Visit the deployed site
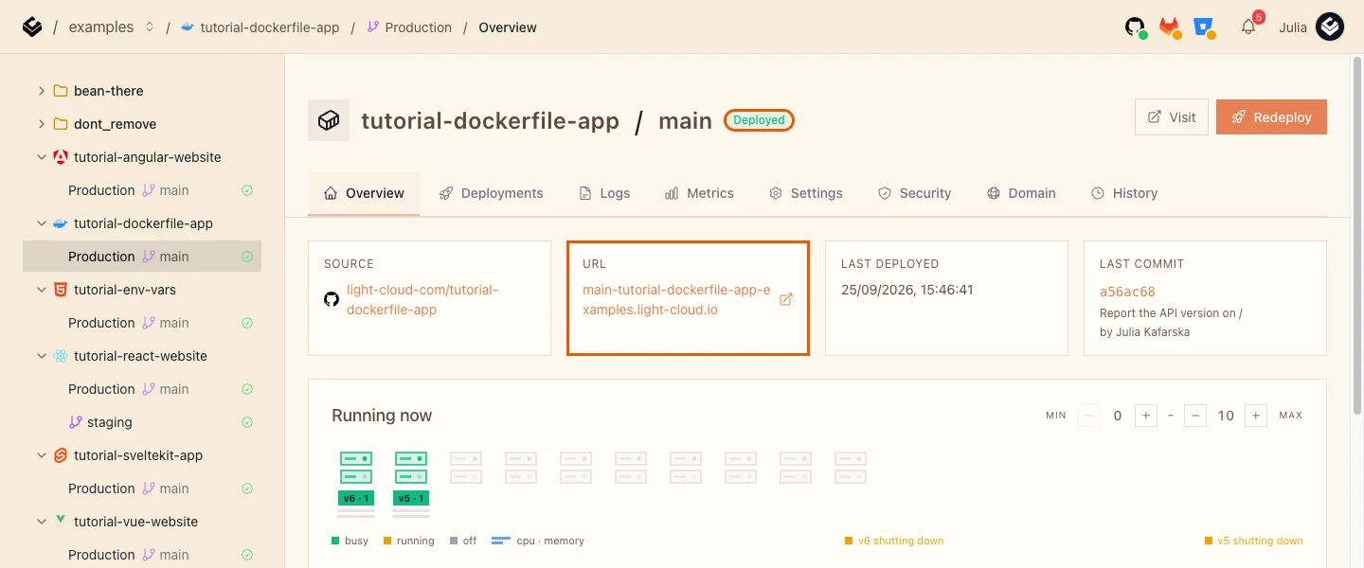 tap(1172, 117)
